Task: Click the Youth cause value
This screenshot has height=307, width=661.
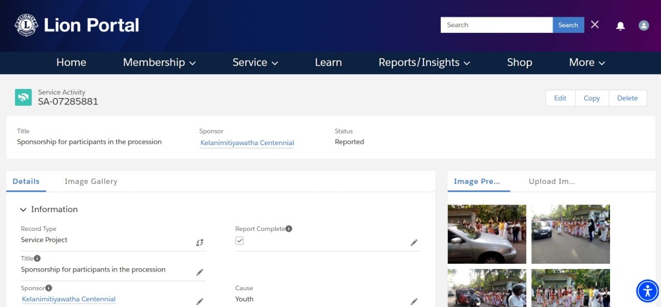Action: tap(245, 299)
